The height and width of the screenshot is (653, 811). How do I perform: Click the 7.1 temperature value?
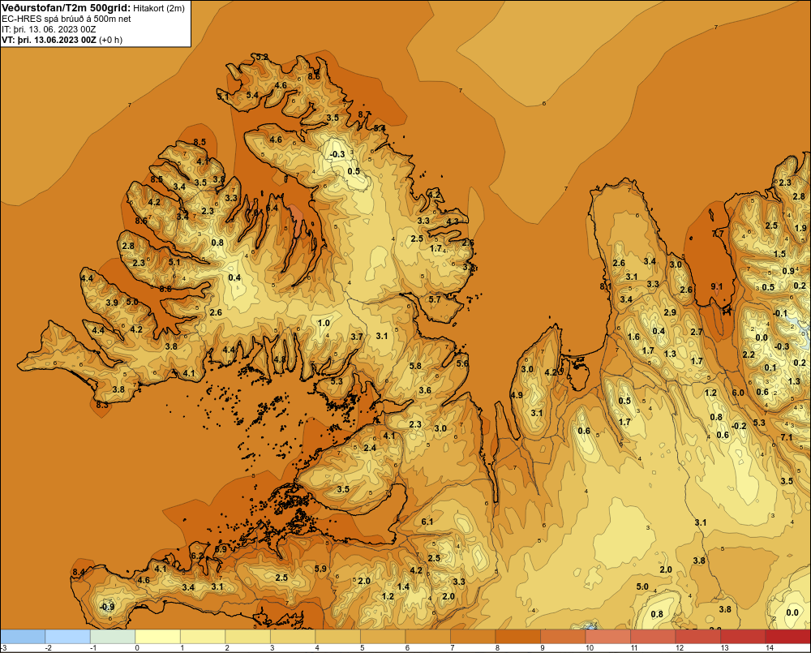click(787, 437)
